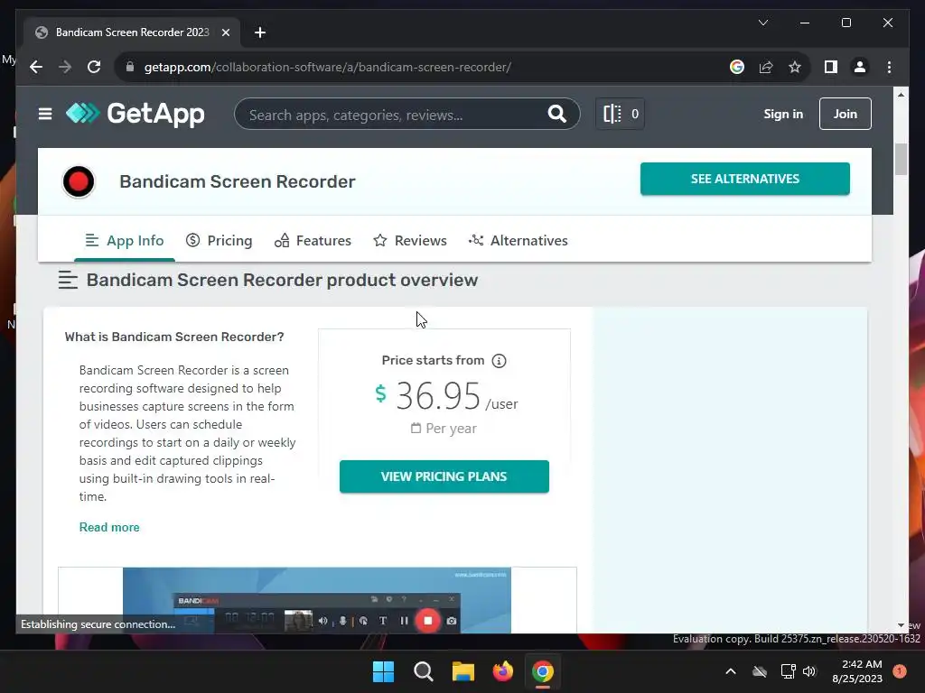
Task: Click the page vertical scrollbar thumb
Action: pos(901,159)
